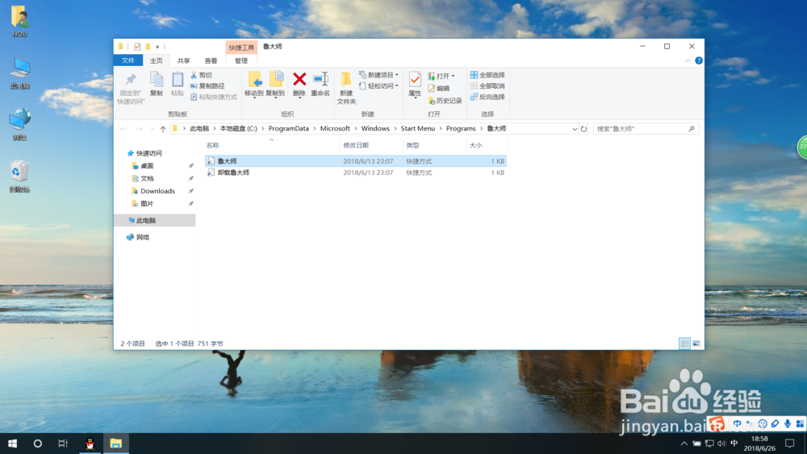The image size is (807, 454).
Task: Show hidden tray icons caret
Action: 684,444
